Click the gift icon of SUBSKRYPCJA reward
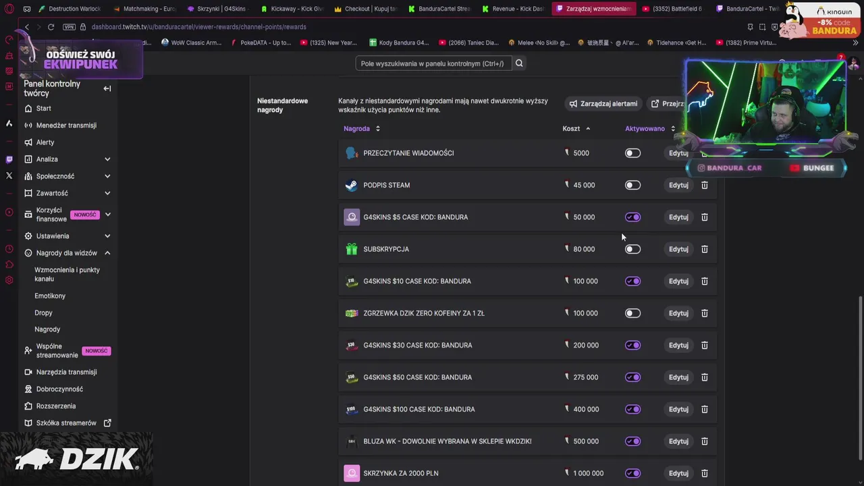This screenshot has height=486, width=864. [x=351, y=249]
